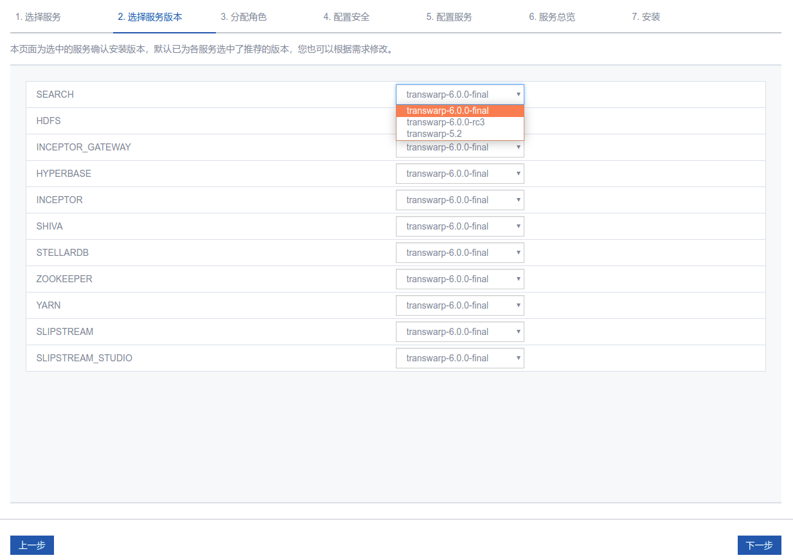
Task: Click the SLIPSTREAM service label
Action: (65, 332)
